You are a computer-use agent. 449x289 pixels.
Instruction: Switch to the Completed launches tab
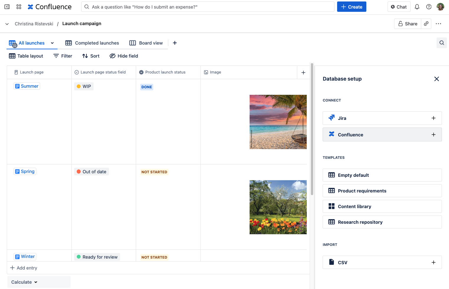(92, 43)
